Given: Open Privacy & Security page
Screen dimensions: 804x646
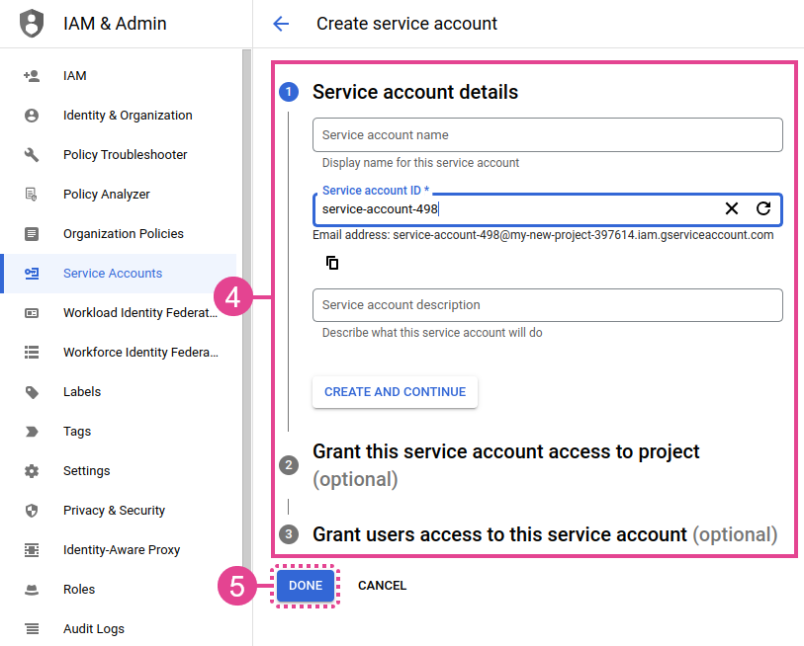Looking at the screenshot, I should (119, 511).
